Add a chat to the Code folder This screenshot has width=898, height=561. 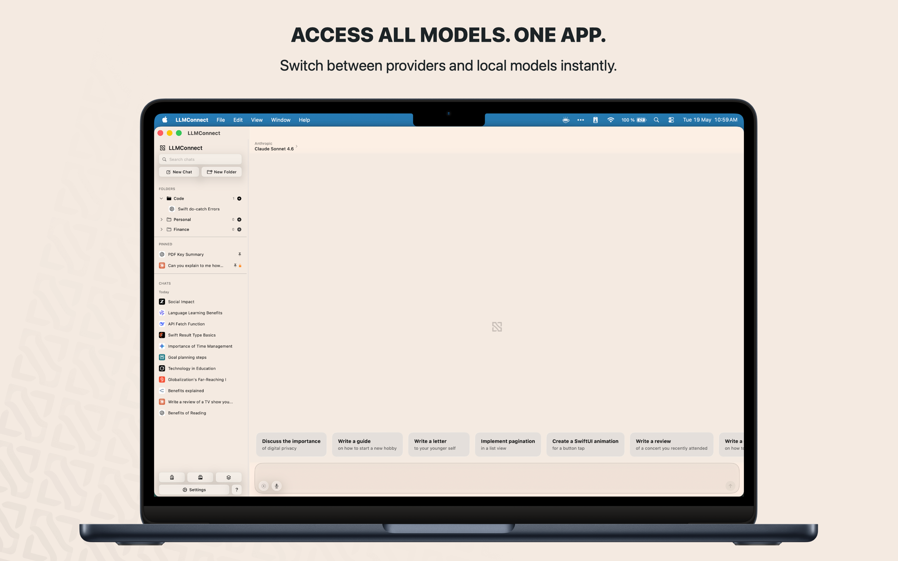(239, 199)
